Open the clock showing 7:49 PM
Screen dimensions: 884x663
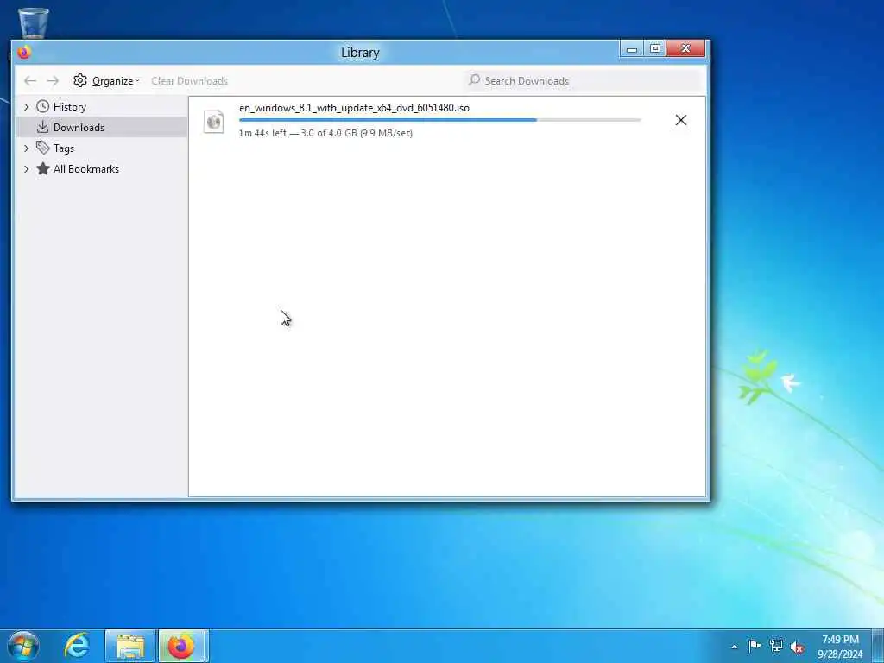coord(840,647)
